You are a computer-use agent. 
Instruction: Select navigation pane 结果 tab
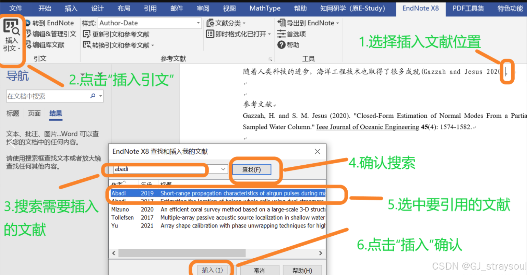(x=56, y=113)
